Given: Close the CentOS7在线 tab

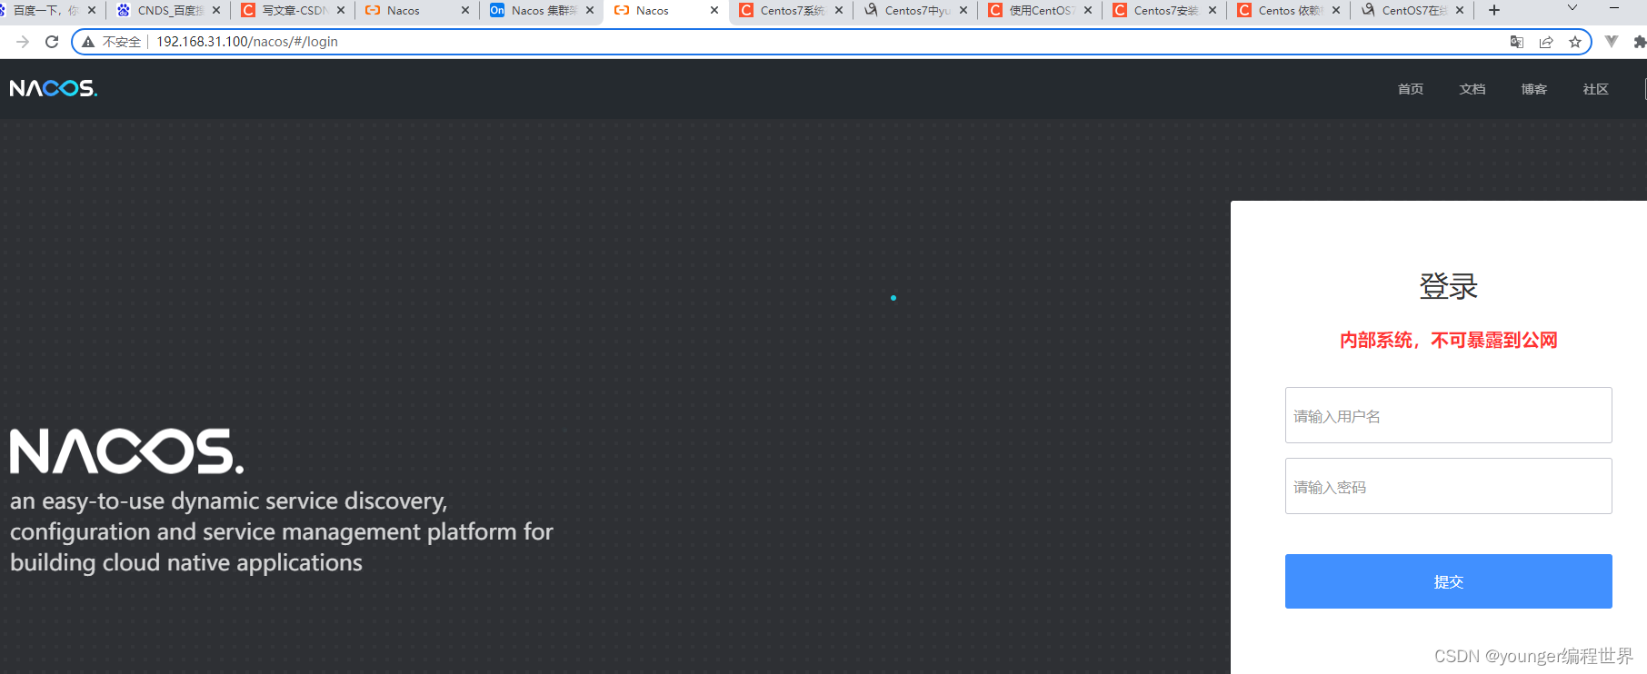Looking at the screenshot, I should pos(1460,11).
